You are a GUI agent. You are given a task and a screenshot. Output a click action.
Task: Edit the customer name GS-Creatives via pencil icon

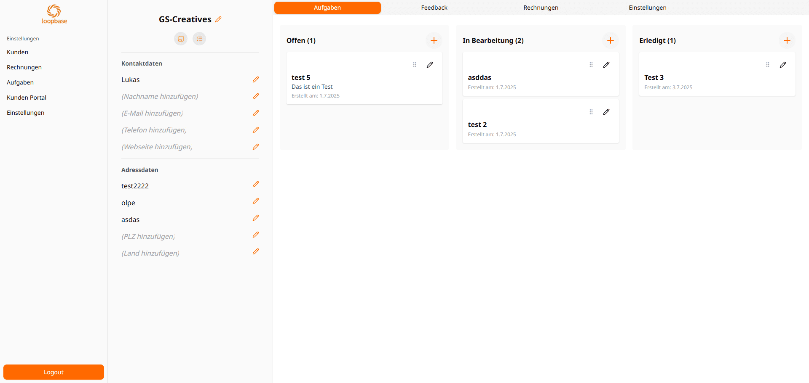pyautogui.click(x=218, y=19)
